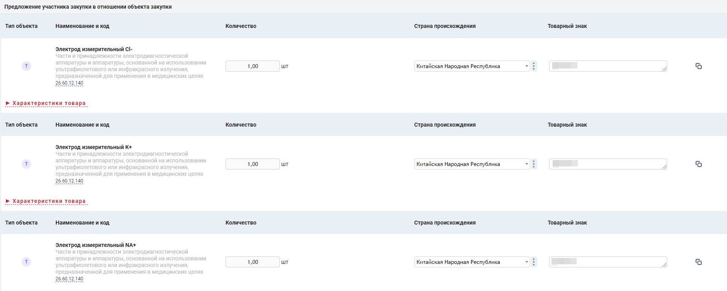Click the quantity field of the Cl- electrode

pos(253,66)
